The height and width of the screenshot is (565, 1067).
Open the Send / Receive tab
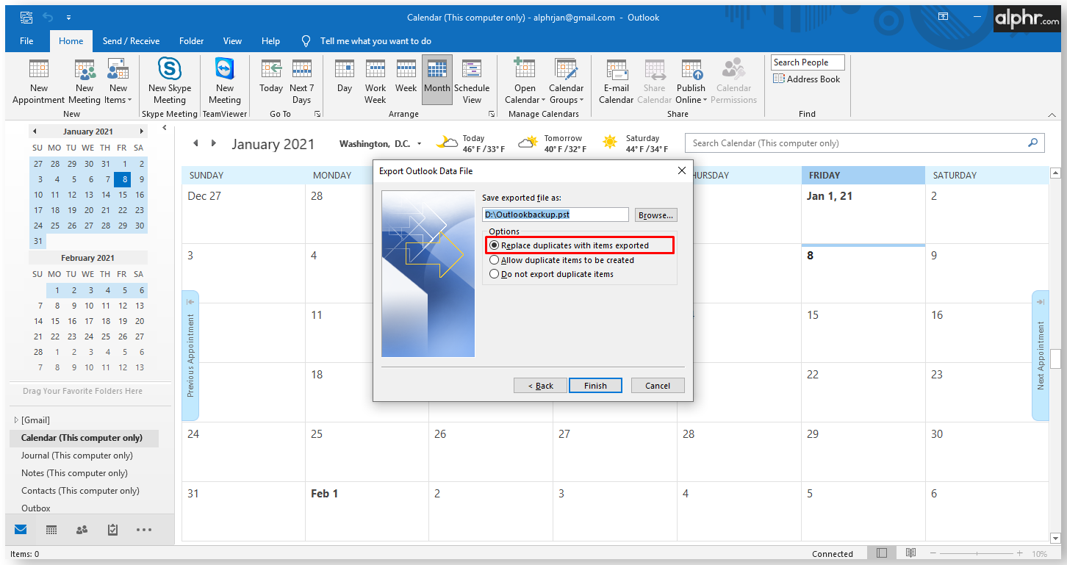tap(131, 41)
